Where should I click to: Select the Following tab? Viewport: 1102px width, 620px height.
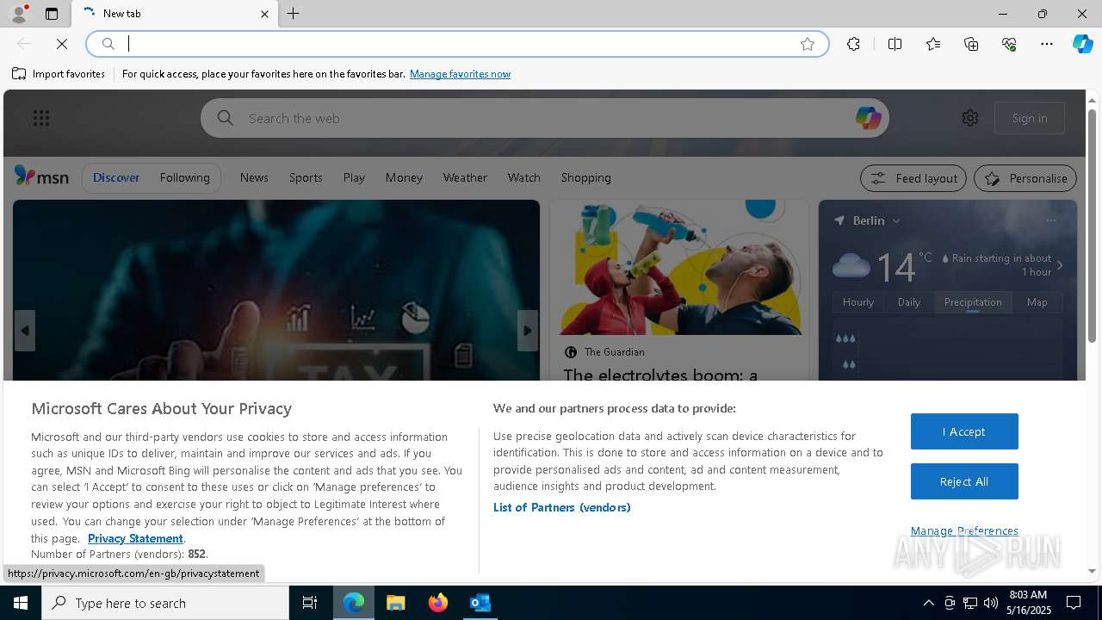[x=184, y=177]
